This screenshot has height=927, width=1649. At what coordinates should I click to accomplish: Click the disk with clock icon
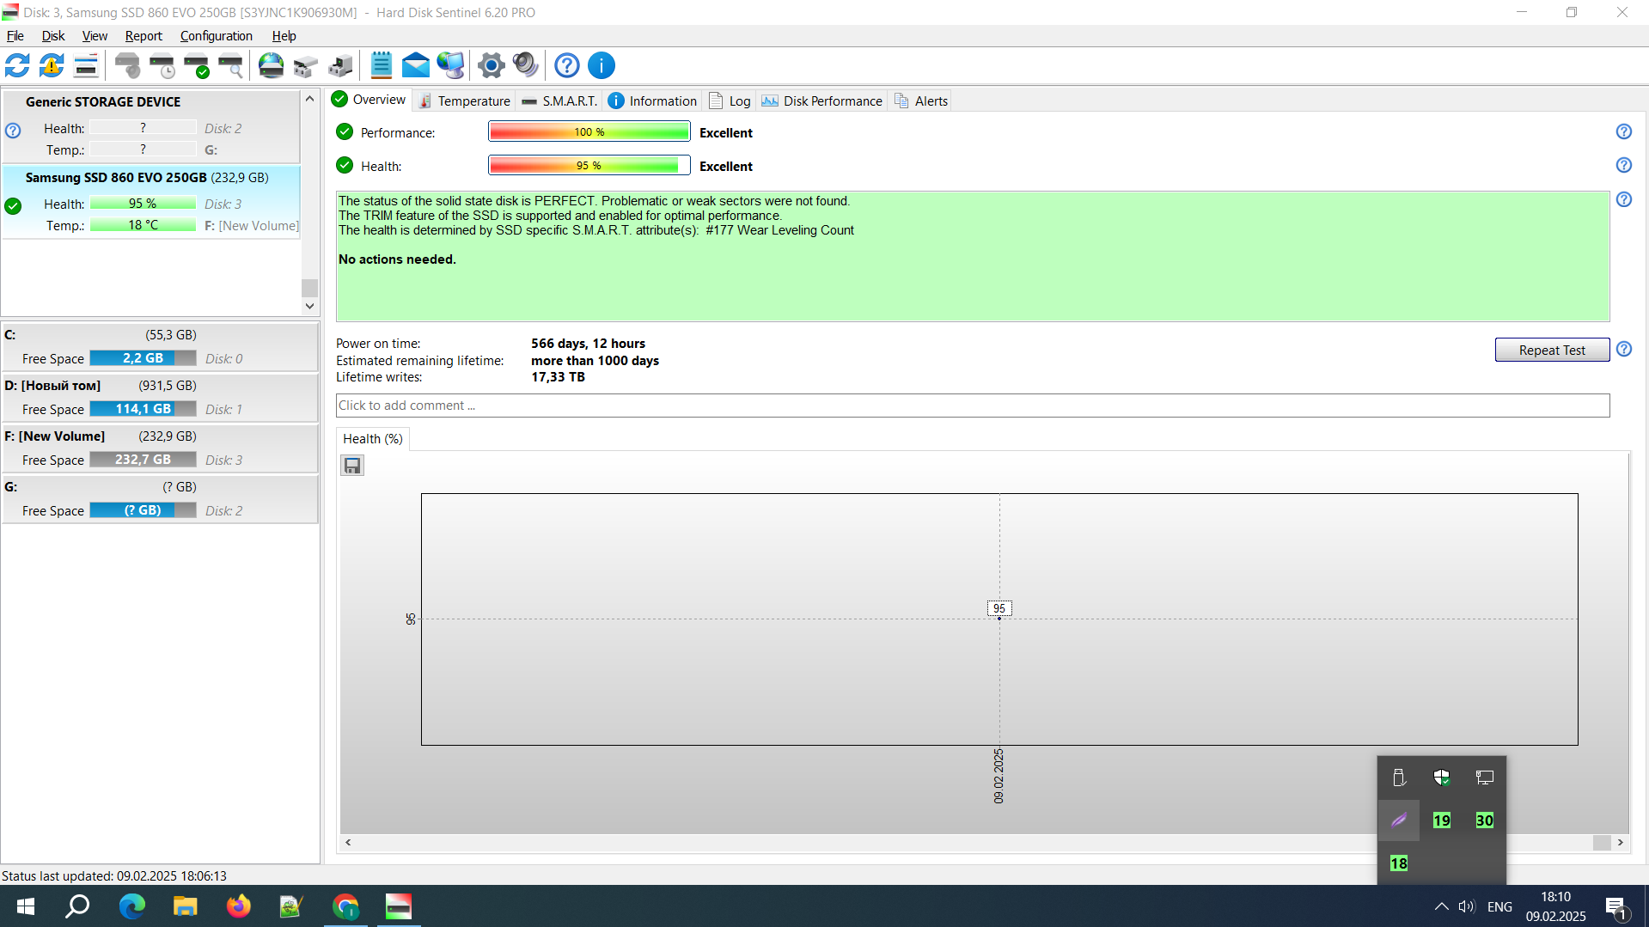(162, 65)
